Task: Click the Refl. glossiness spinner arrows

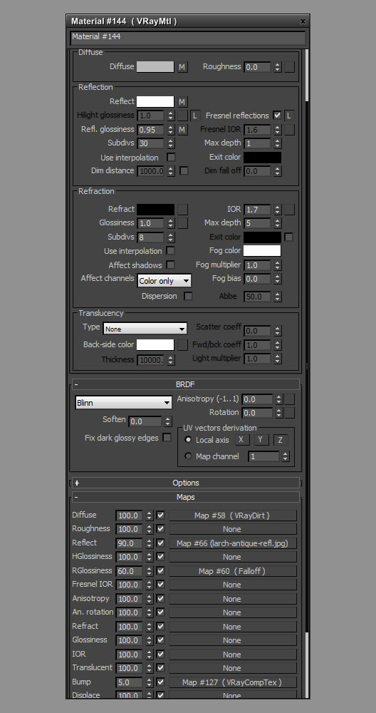Action: (x=170, y=130)
